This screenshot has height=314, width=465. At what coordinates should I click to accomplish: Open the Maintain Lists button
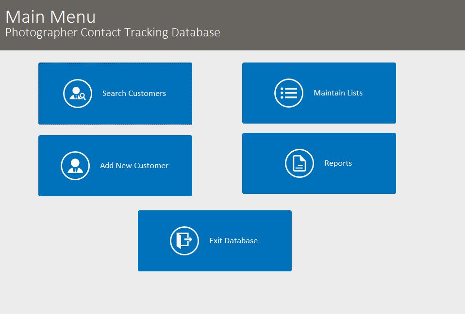[x=319, y=93]
